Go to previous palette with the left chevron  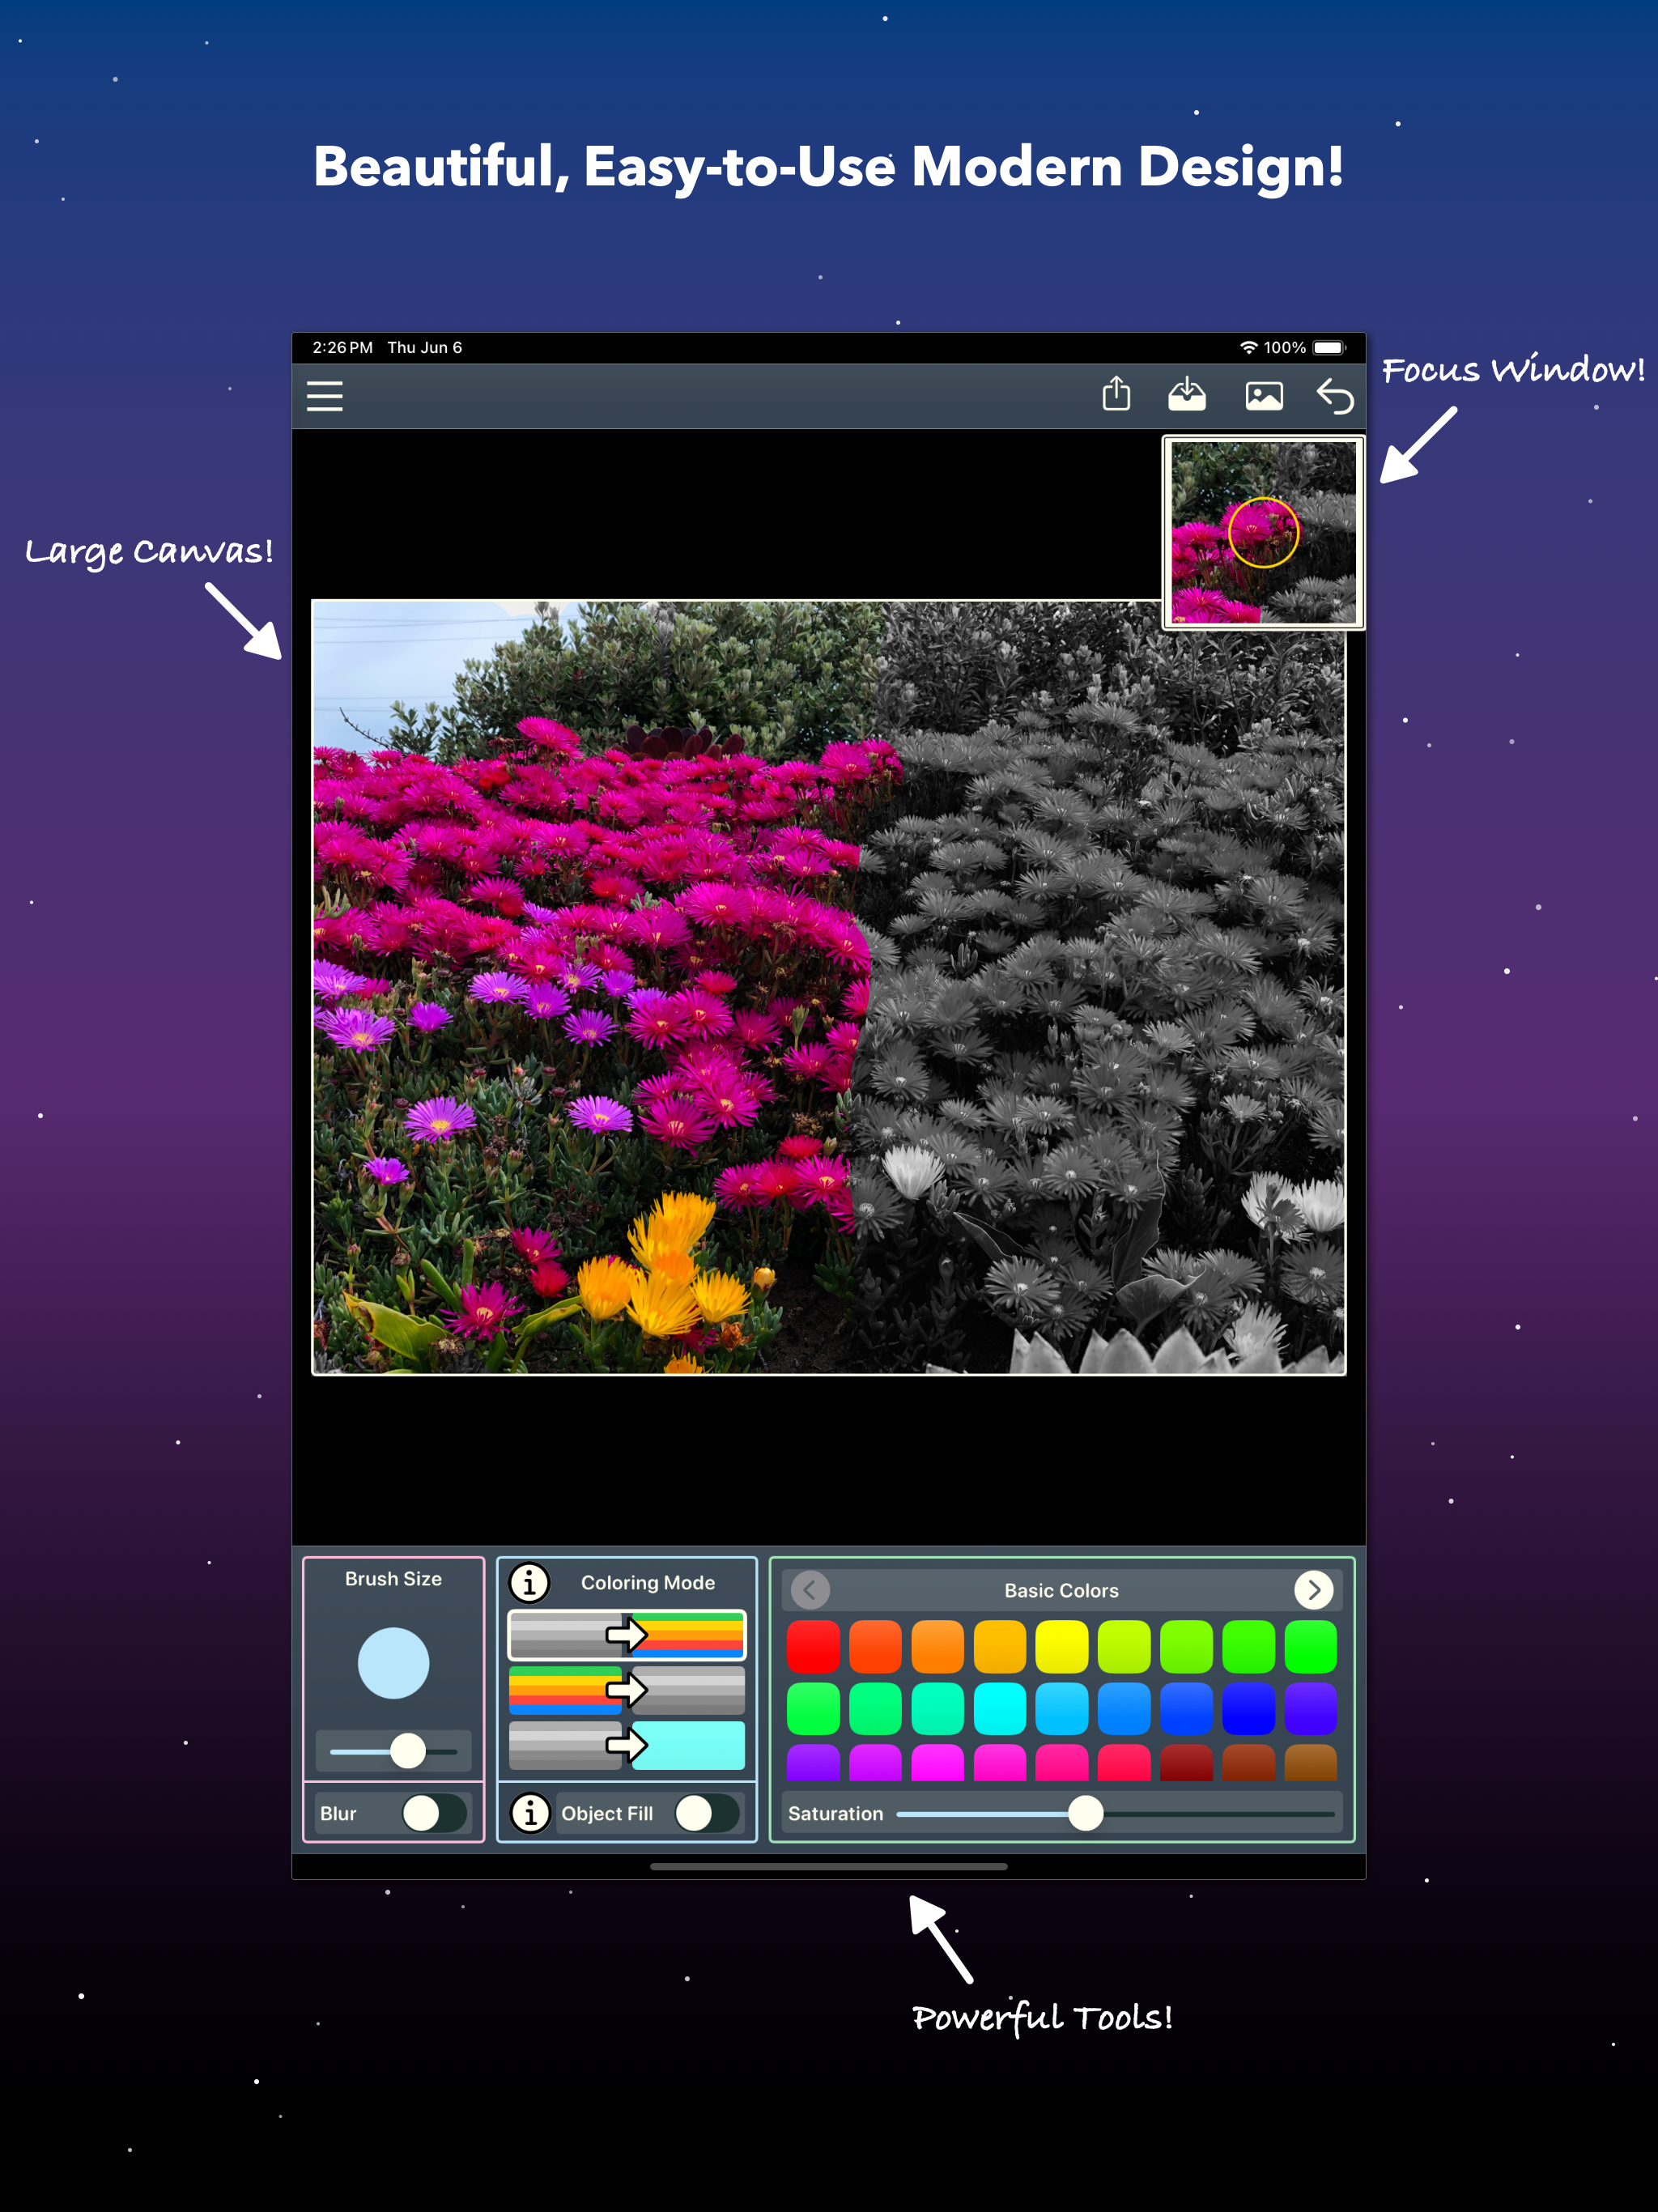tap(809, 1590)
